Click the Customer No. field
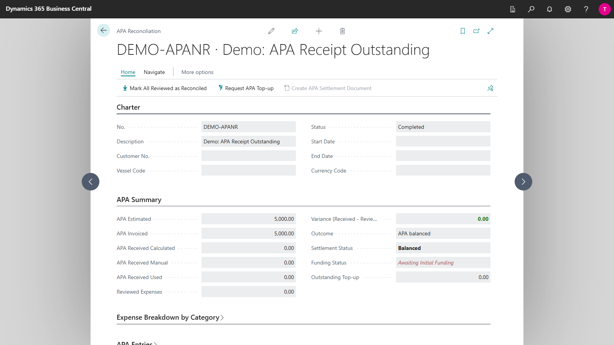The height and width of the screenshot is (345, 614). click(249, 156)
